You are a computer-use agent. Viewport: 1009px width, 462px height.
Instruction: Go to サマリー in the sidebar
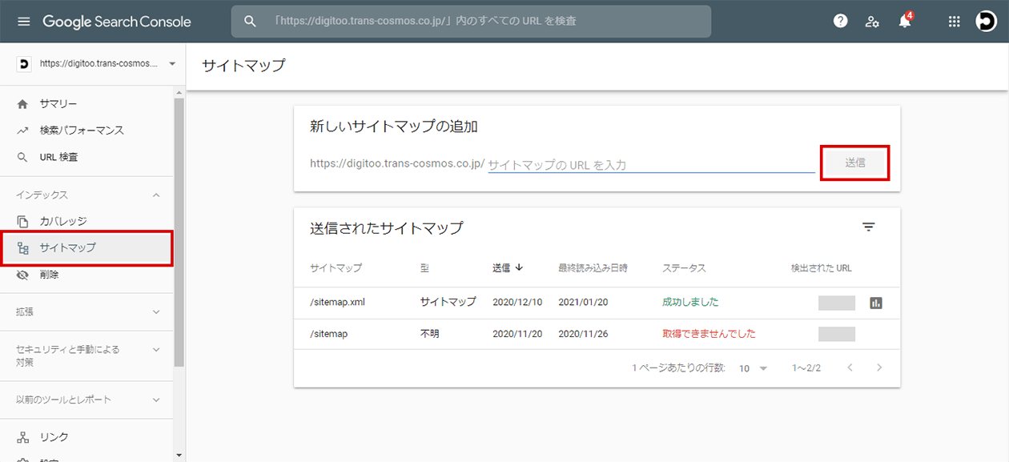(x=58, y=104)
